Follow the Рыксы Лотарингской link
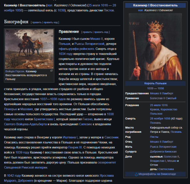Image resolution: width=190 pixels, height=184 pixels. [89, 44]
